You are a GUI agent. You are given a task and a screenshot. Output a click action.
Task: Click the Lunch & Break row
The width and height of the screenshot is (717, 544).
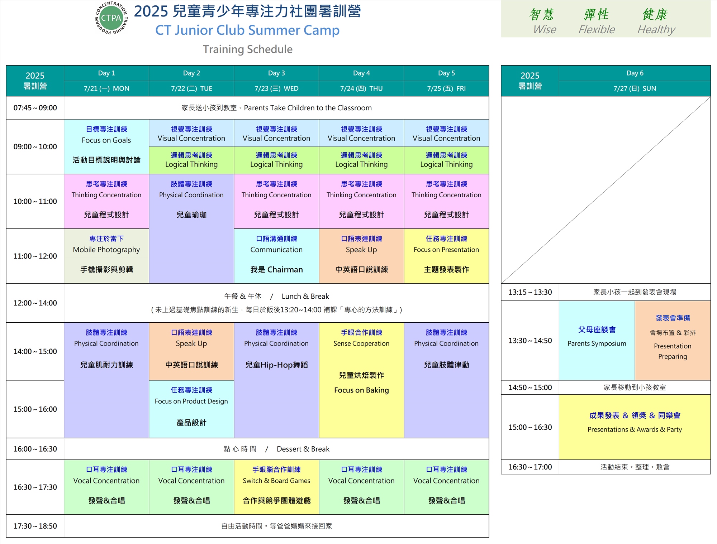tap(276, 303)
